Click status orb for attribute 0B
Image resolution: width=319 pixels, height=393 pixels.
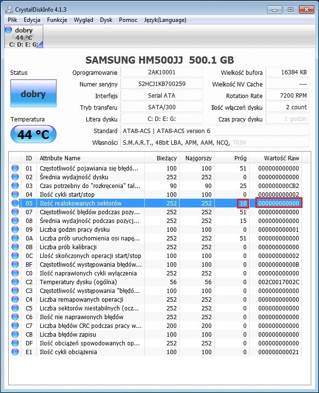pos(15,247)
